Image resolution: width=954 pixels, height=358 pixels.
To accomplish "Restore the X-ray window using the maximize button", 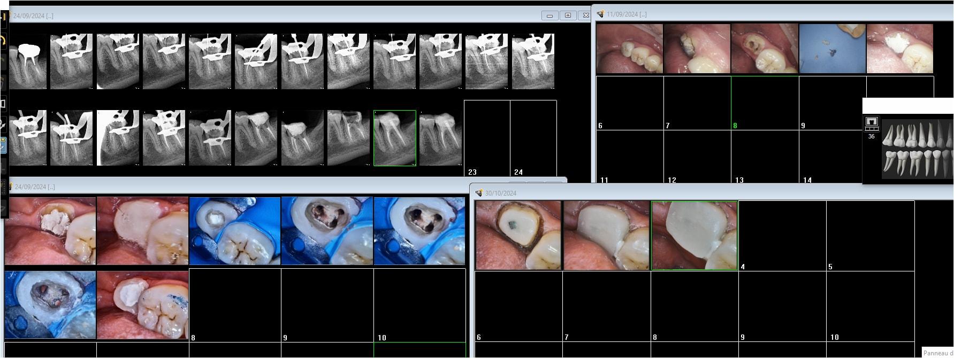I will tap(568, 15).
